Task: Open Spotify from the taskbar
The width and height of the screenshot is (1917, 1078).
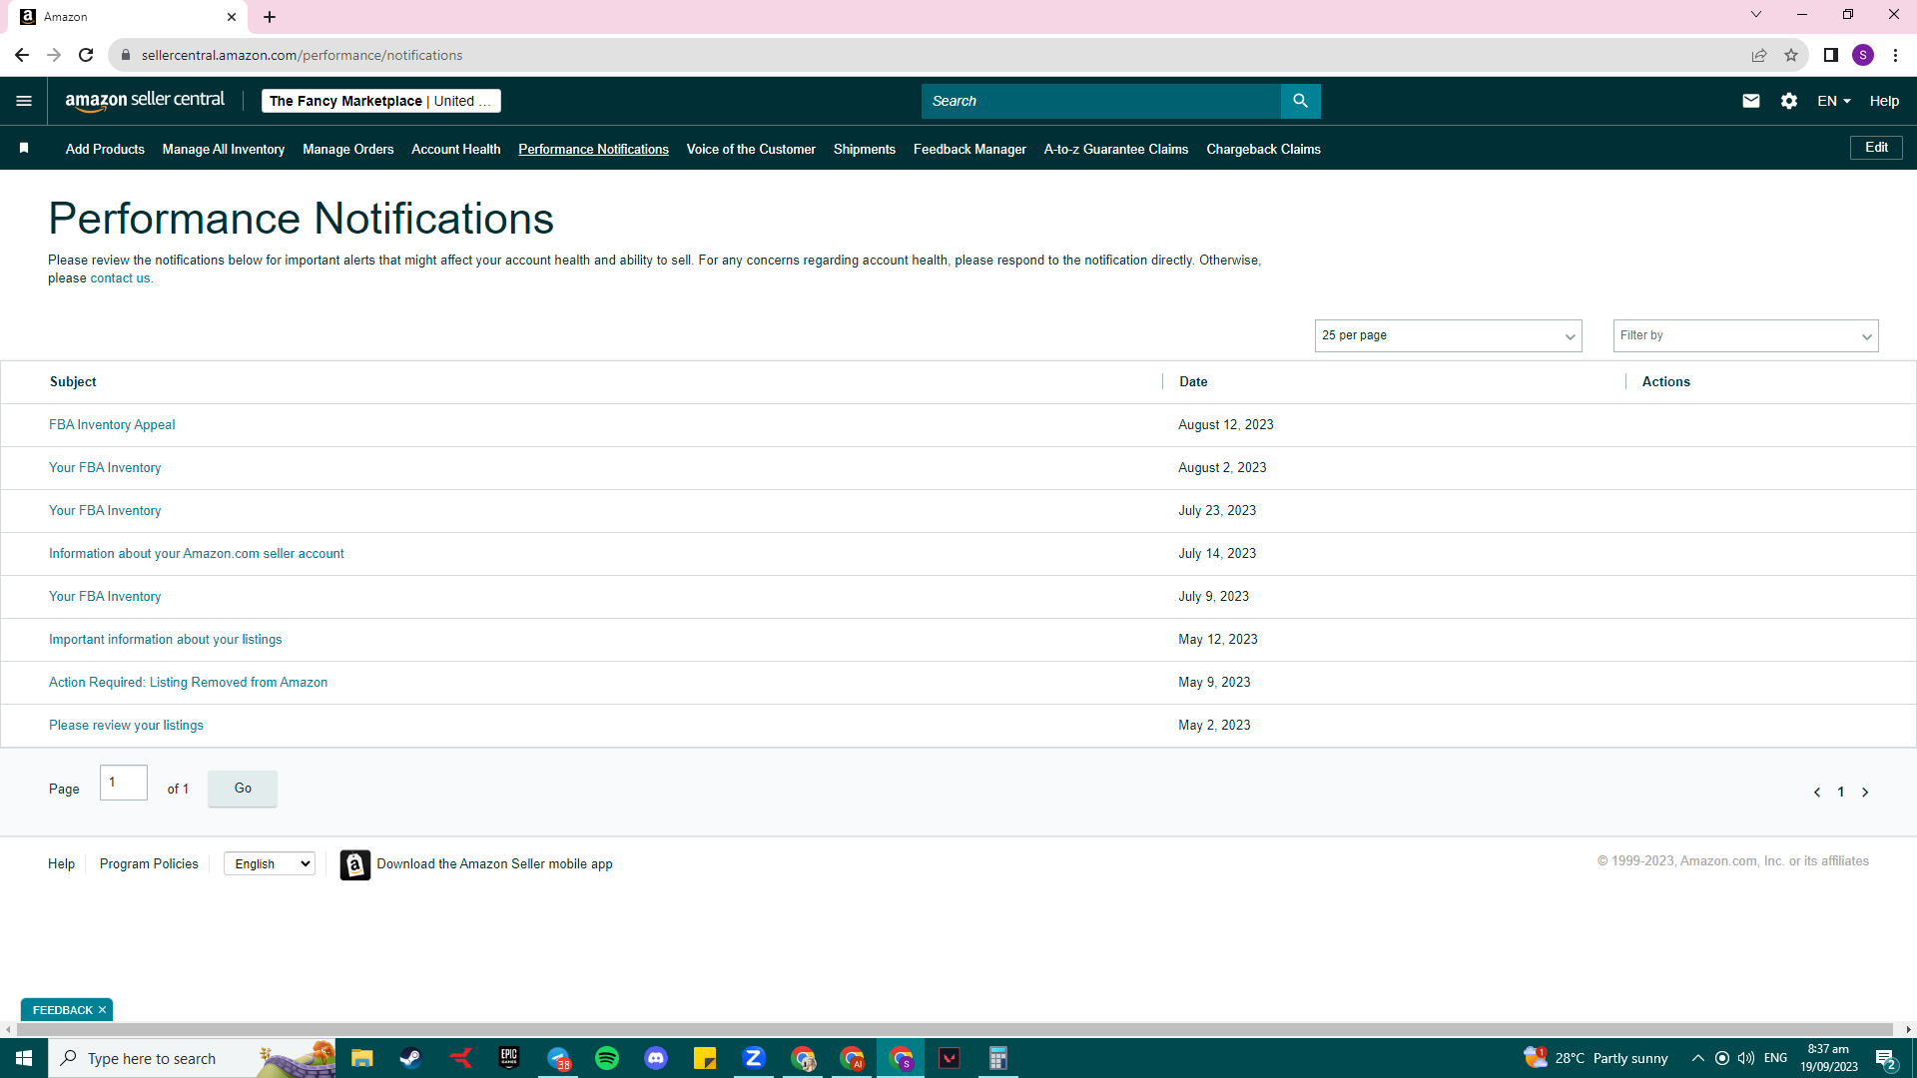Action: 607,1058
